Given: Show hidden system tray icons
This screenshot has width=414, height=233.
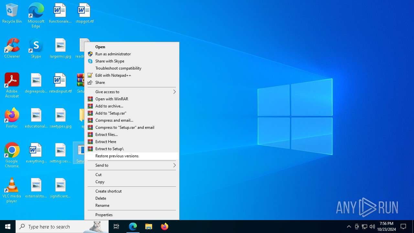Looking at the screenshot, I should pos(349,227).
